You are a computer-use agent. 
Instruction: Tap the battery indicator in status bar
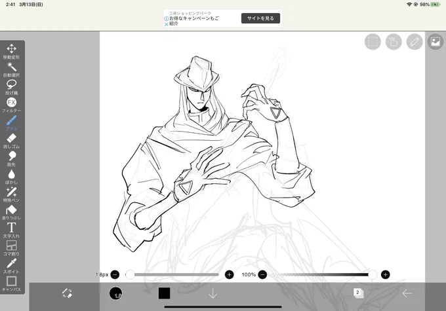[x=436, y=5]
